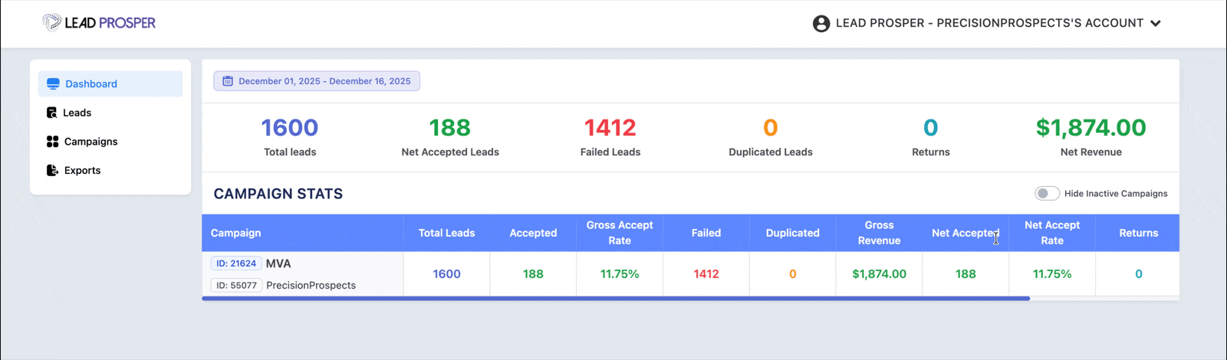This screenshot has width=1227, height=360.
Task: Click 11.75% in Gross Accept Rate column
Action: 620,274
